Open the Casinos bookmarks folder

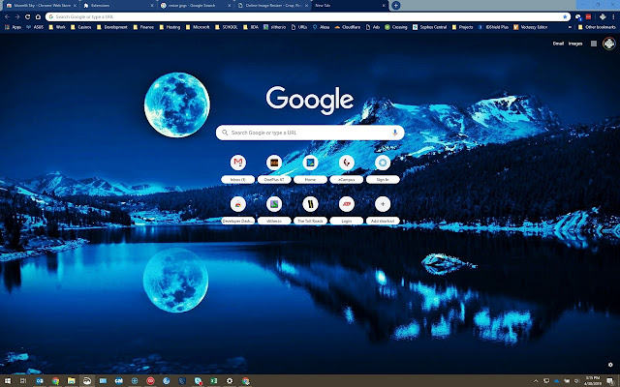(x=81, y=27)
